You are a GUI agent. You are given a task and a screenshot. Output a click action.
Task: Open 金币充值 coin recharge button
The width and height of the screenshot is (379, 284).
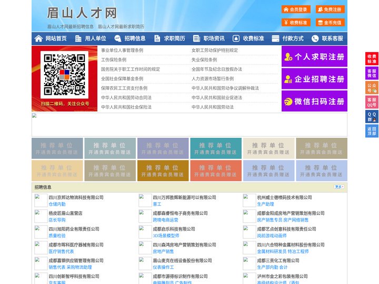point(330,23)
